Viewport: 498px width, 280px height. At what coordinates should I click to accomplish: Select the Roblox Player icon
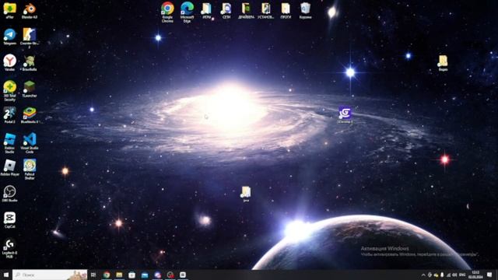pos(9,168)
